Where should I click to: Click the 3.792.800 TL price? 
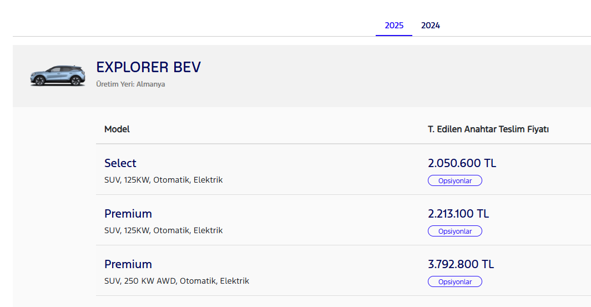point(461,264)
